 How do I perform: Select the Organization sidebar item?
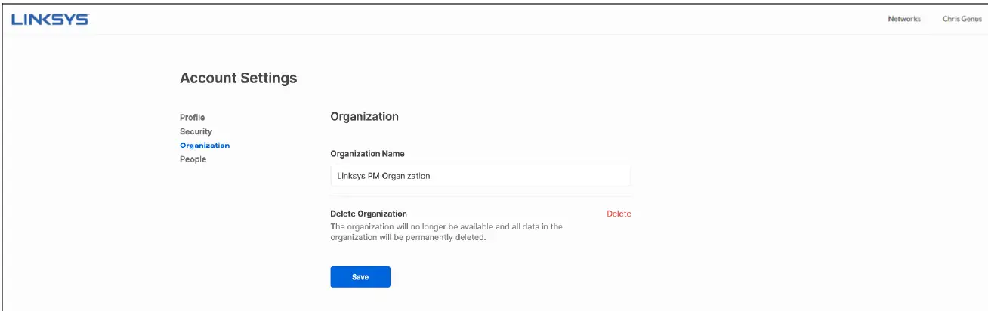click(205, 145)
